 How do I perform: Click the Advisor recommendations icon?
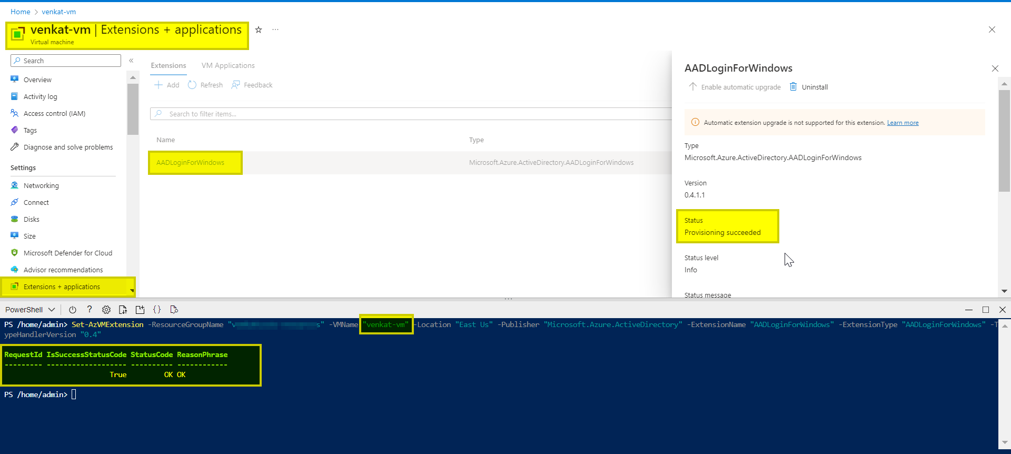[x=15, y=270]
